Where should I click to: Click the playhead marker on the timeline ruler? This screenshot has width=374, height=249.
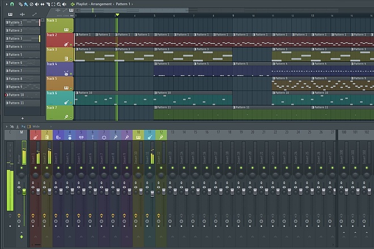(x=117, y=15)
